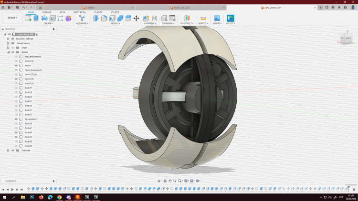Select Body49 in the browser tree

(28, 146)
